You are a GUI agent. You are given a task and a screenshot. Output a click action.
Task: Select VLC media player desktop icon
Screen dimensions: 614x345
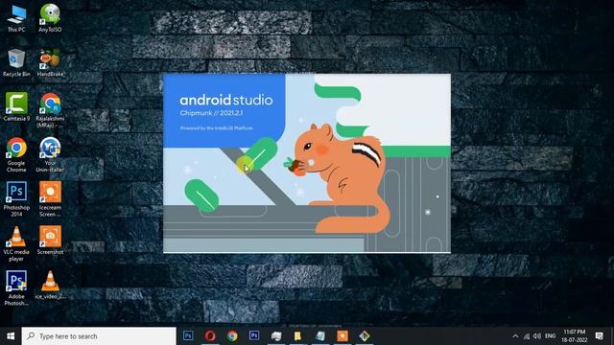16,244
